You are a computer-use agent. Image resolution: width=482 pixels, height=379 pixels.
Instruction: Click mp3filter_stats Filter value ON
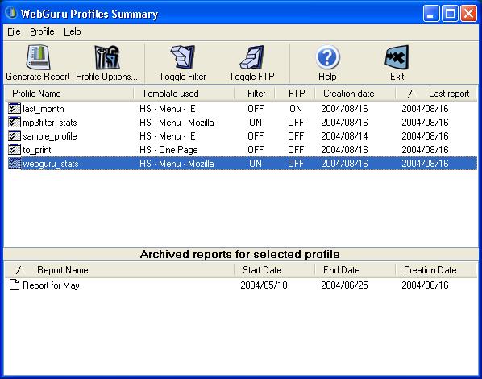256,123
